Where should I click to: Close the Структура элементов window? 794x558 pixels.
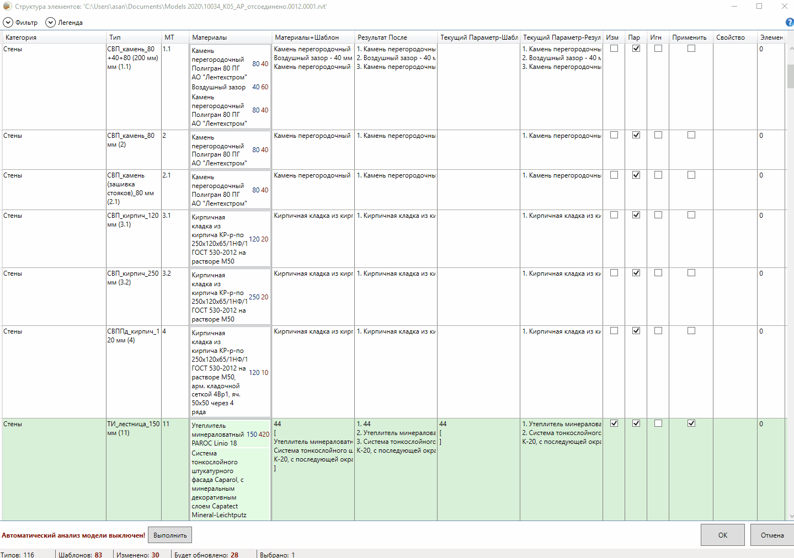(784, 7)
